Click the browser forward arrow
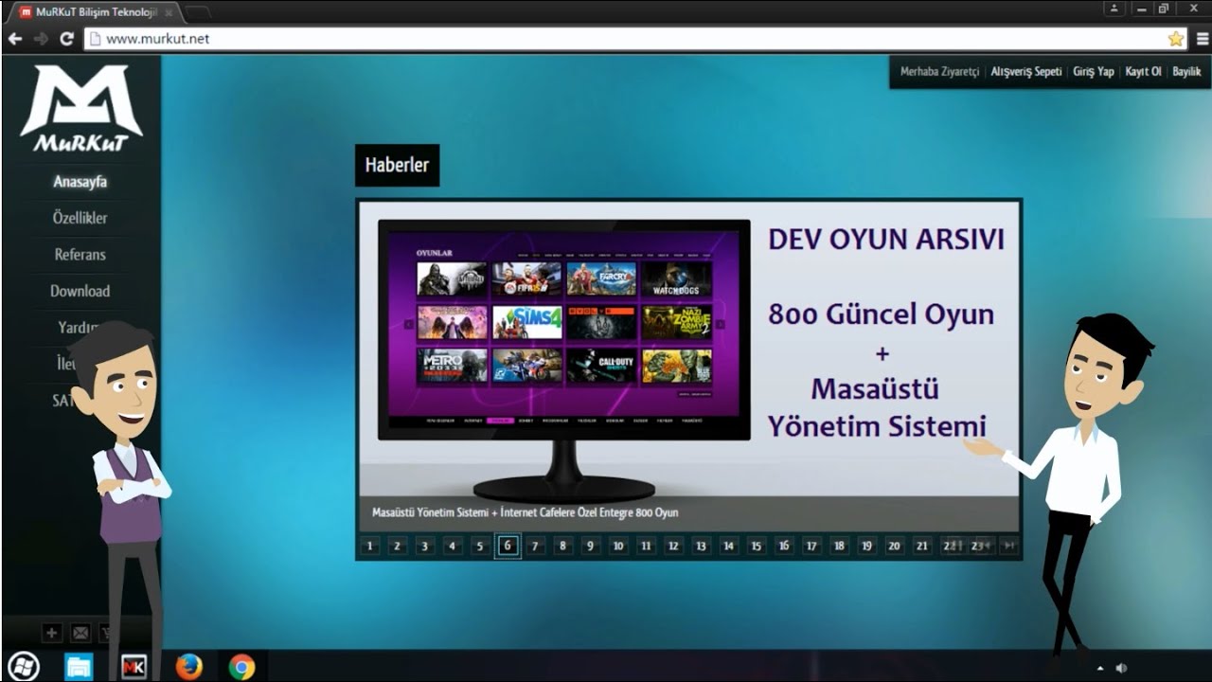This screenshot has height=682, width=1212. [x=41, y=39]
